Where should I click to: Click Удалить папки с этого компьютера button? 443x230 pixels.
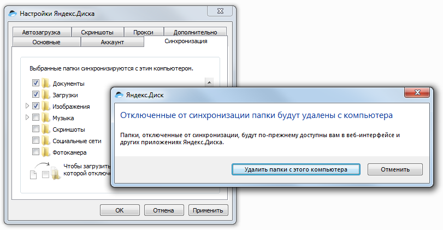coord(296,169)
